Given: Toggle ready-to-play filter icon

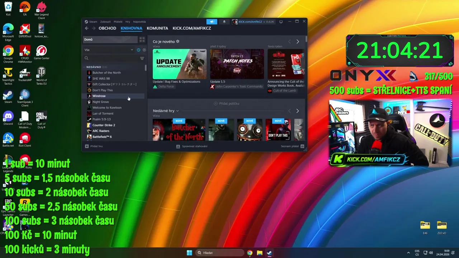Looking at the screenshot, I should click(144, 50).
